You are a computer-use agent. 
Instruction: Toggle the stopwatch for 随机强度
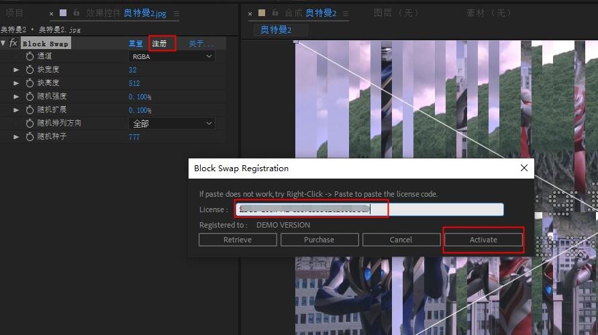coord(30,96)
